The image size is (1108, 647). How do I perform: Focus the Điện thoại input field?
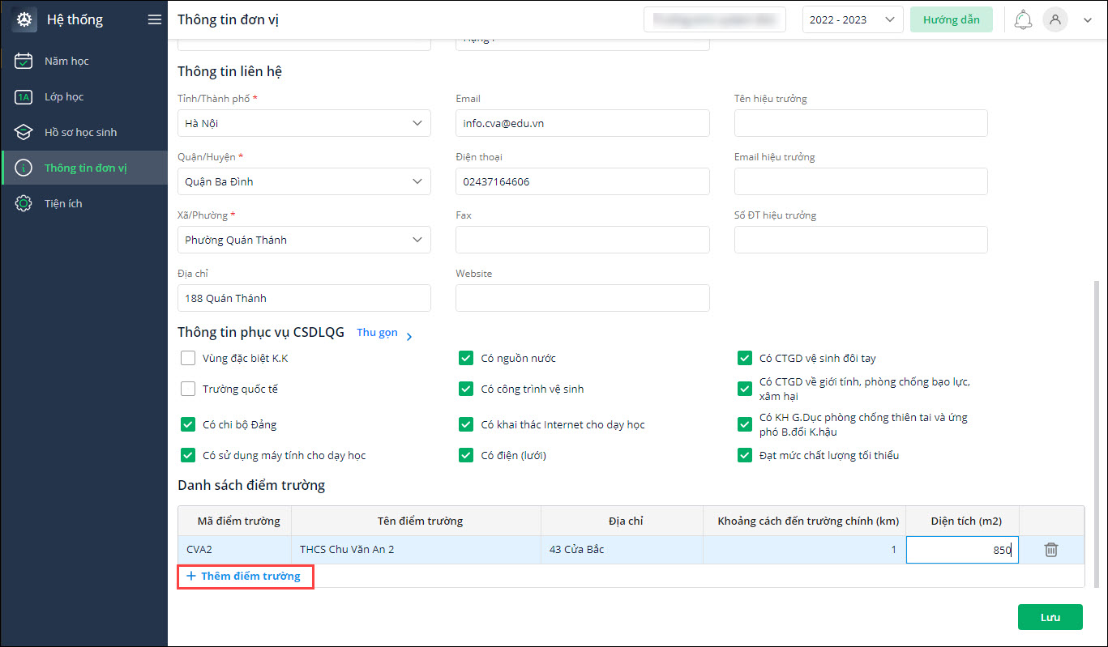pyautogui.click(x=583, y=181)
